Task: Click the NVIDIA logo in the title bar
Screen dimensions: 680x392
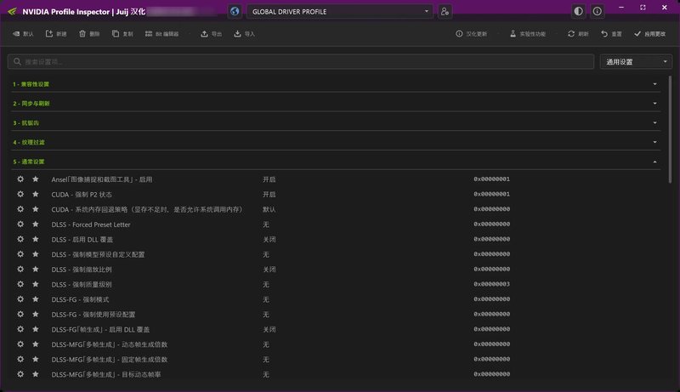Action: pos(12,11)
